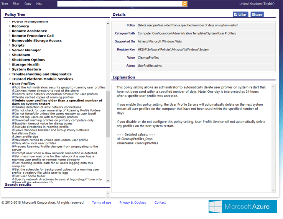Click policy icon for Do not check user ownership
Screen dimensions: 283x219
click(13, 110)
